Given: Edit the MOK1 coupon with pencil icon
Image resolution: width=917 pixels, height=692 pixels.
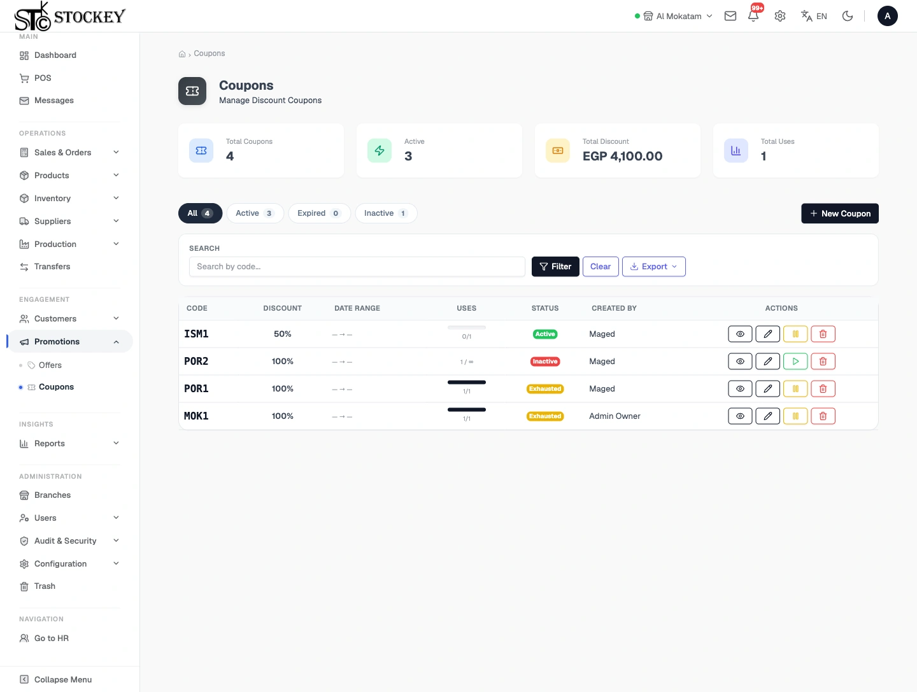Looking at the screenshot, I should pyautogui.click(x=768, y=416).
